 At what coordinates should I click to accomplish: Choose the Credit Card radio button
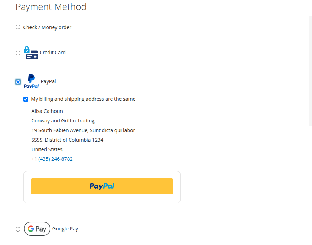coord(18,53)
